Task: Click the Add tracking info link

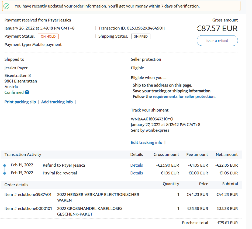Action: pos(57,102)
